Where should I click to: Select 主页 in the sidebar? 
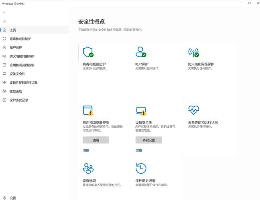pyautogui.click(x=35, y=30)
